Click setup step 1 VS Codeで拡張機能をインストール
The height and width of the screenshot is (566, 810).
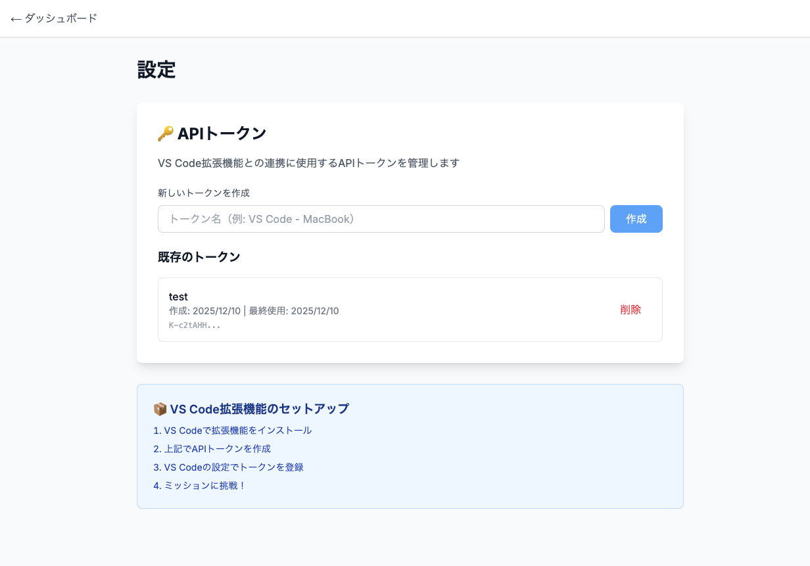(x=233, y=431)
